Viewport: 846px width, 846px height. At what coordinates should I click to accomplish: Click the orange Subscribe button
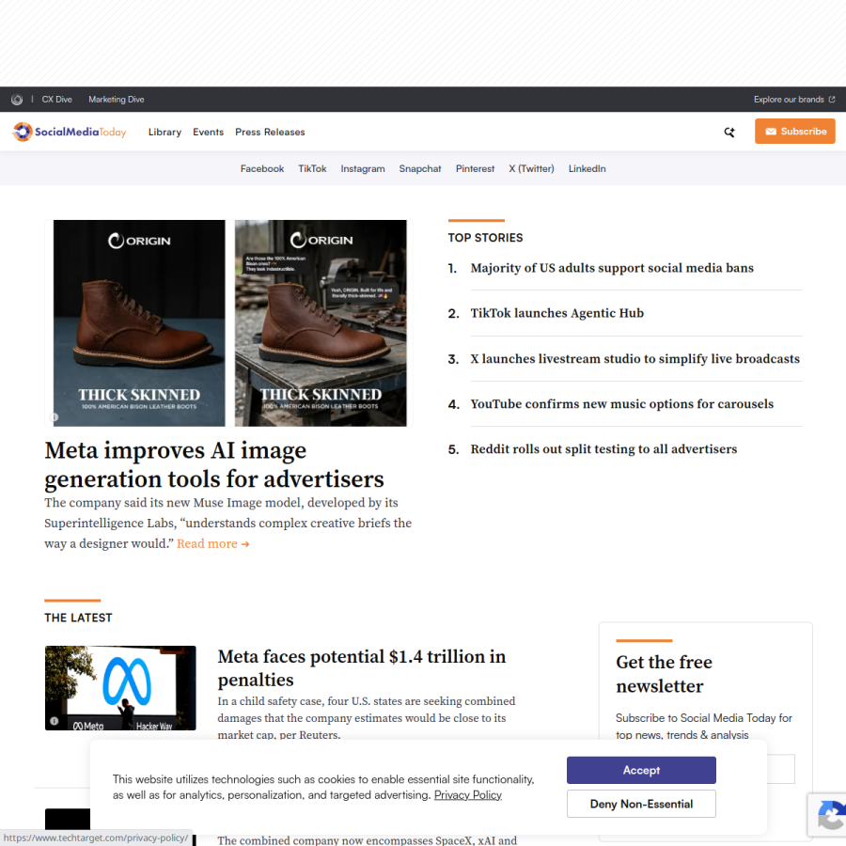pos(794,131)
